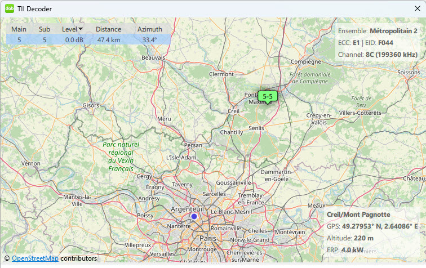This screenshot has height=268, width=426.
Task: Click the Distance column header
Action: 108,29
